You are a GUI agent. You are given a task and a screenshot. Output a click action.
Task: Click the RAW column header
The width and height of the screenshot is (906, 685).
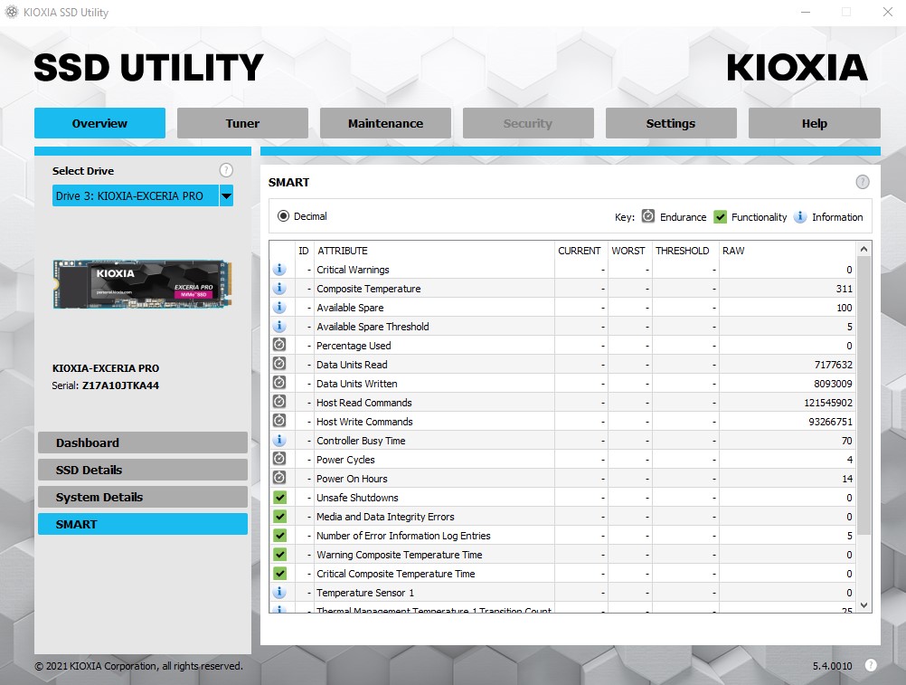coord(733,251)
